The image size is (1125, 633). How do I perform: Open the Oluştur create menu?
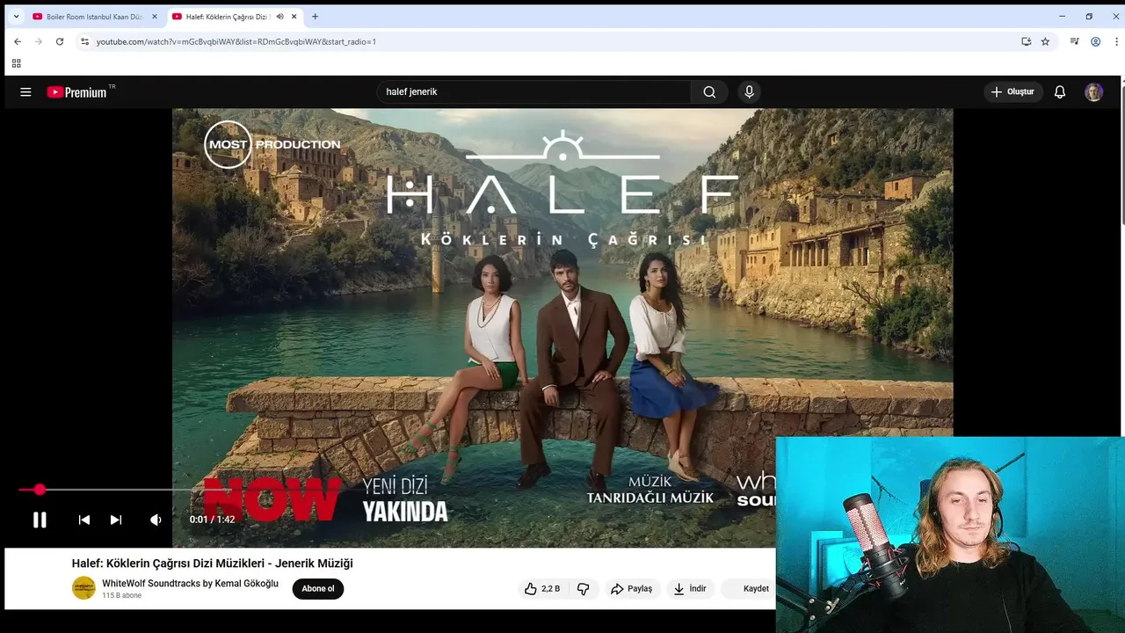coord(1013,91)
